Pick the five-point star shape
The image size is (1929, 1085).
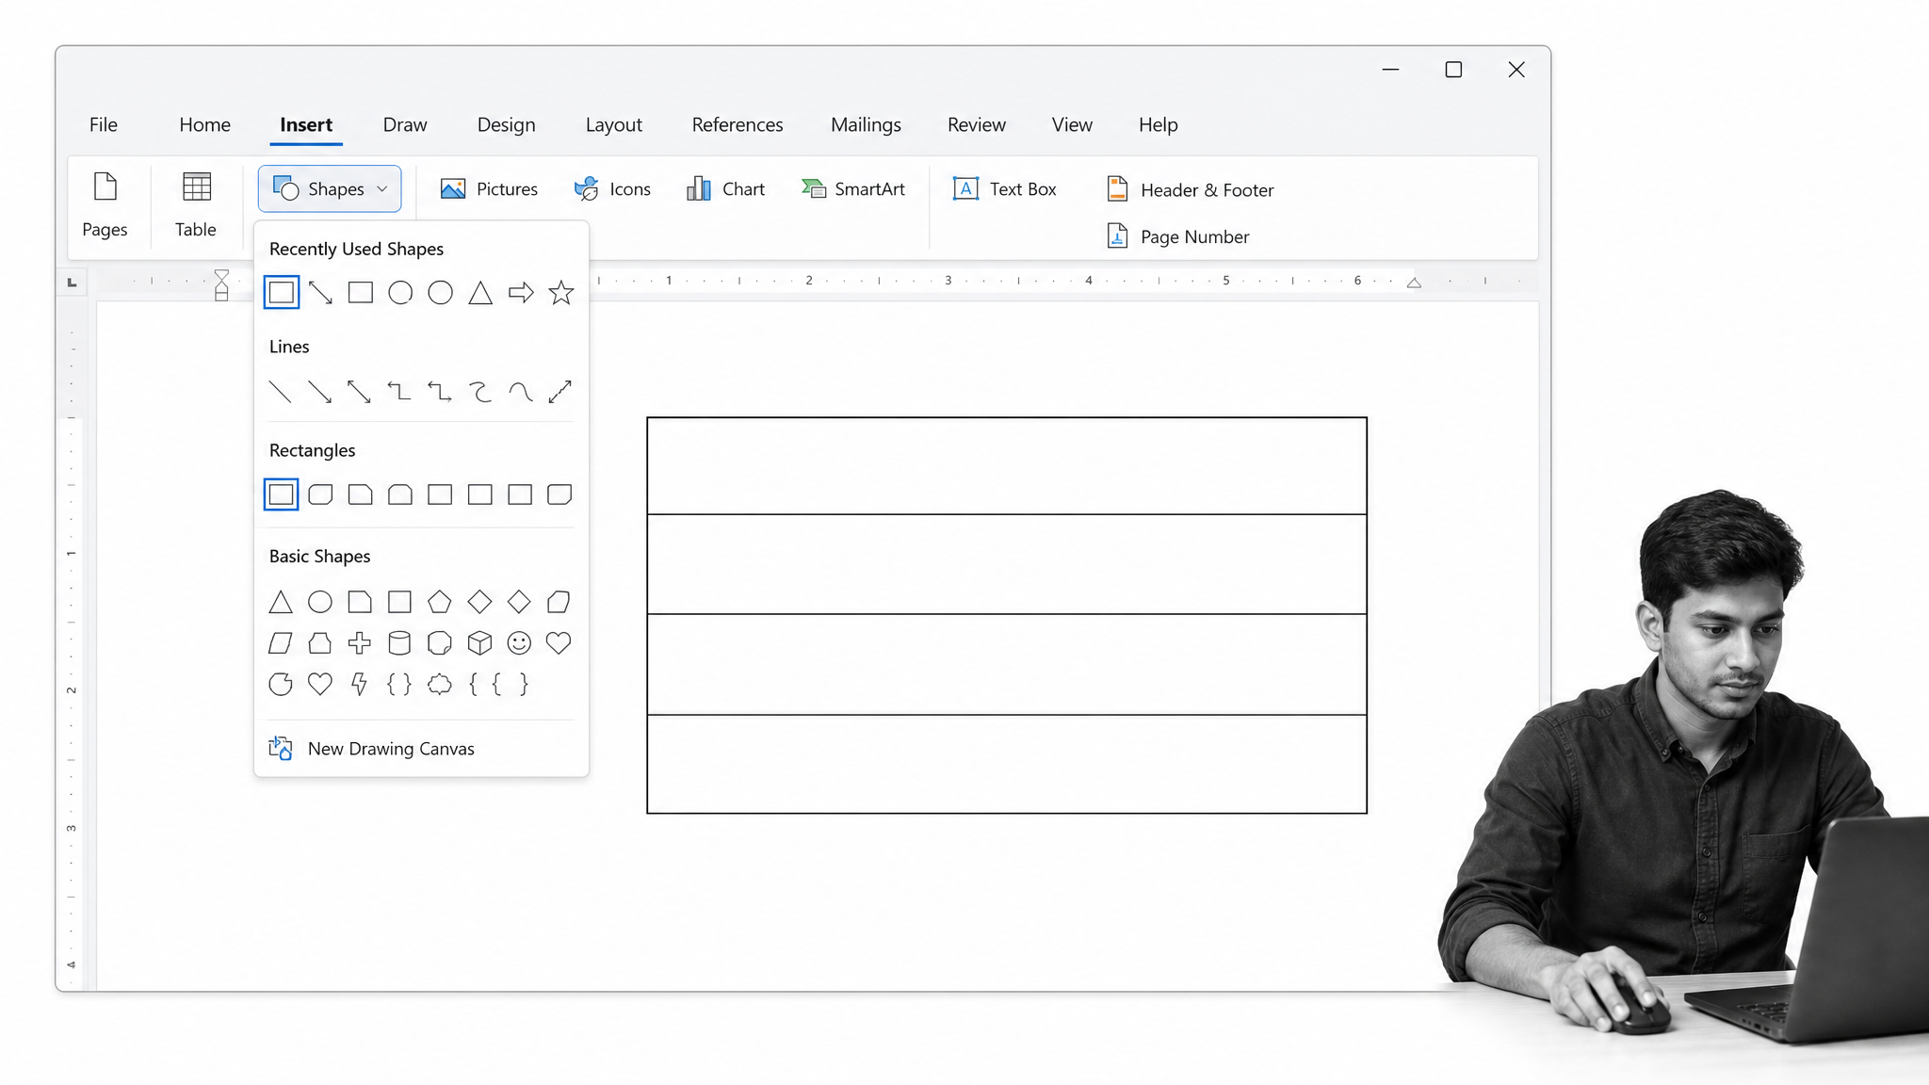pos(561,293)
